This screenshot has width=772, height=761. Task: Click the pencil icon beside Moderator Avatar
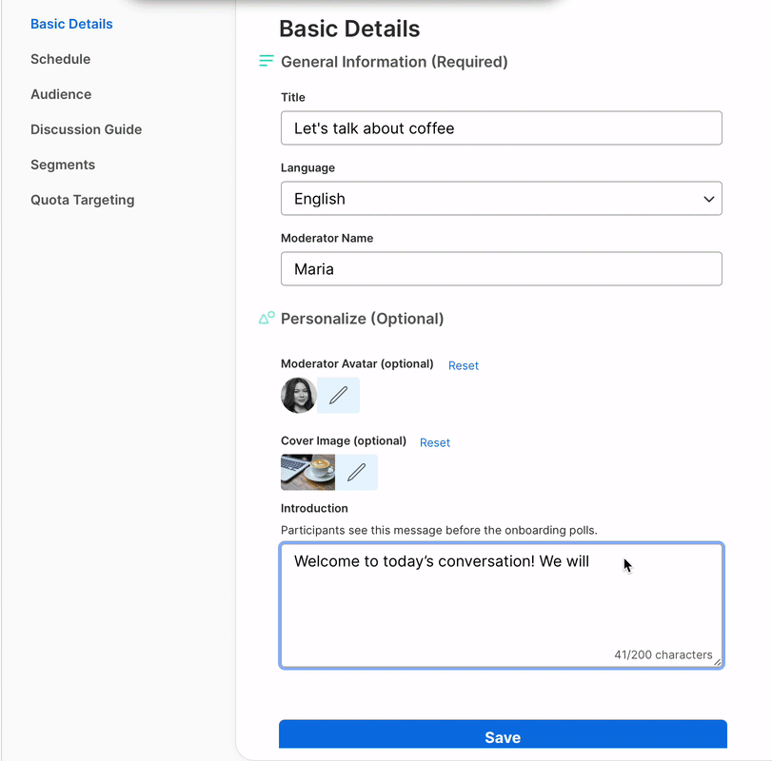point(338,395)
